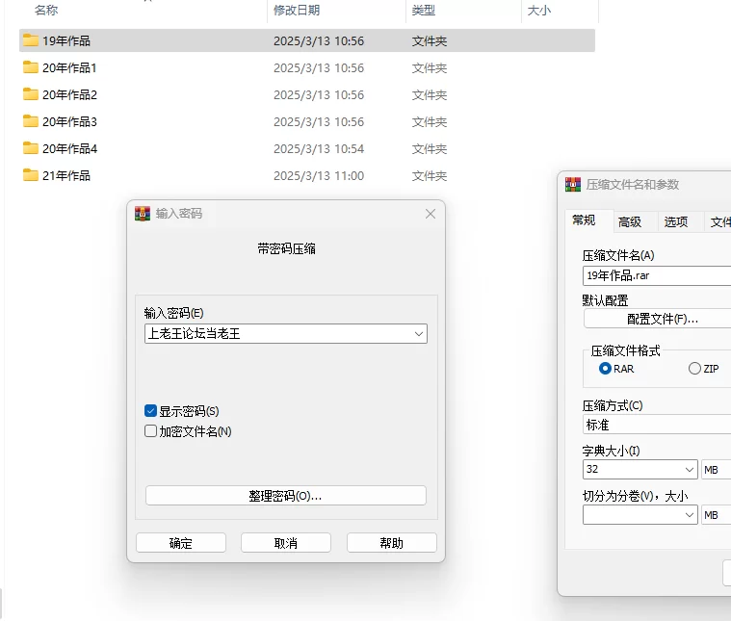Uncheck the 显示密码(S) checkbox
This screenshot has height=621, width=731.
coord(150,411)
